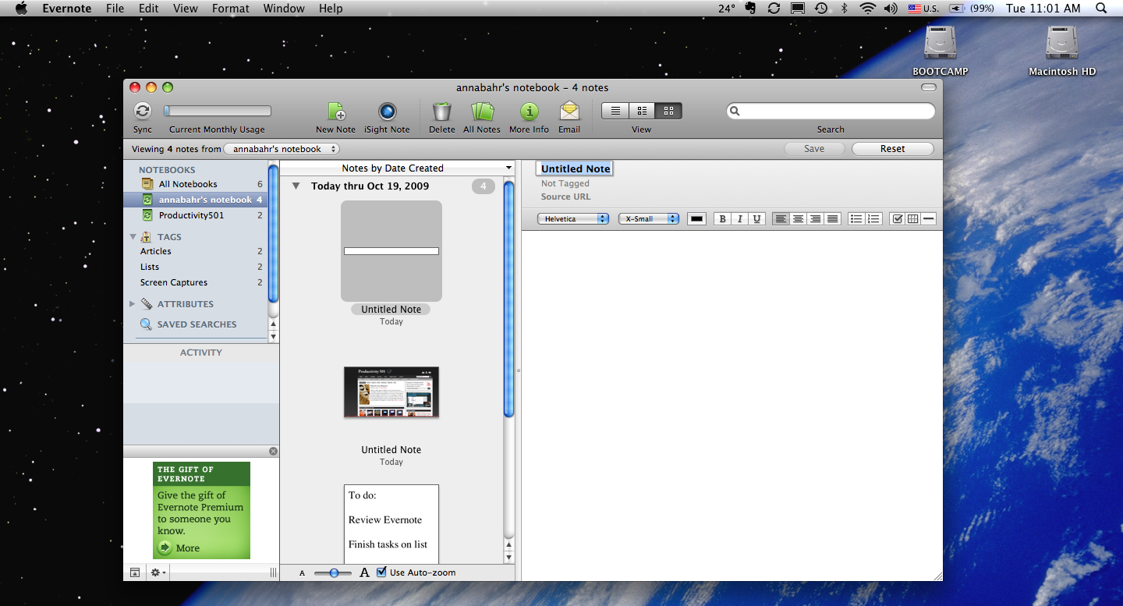1123x606 pixels.
Task: Click the Current Monthly Usage progress bar
Action: (218, 111)
